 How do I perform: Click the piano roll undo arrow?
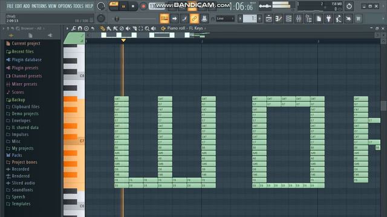[x=93, y=28]
